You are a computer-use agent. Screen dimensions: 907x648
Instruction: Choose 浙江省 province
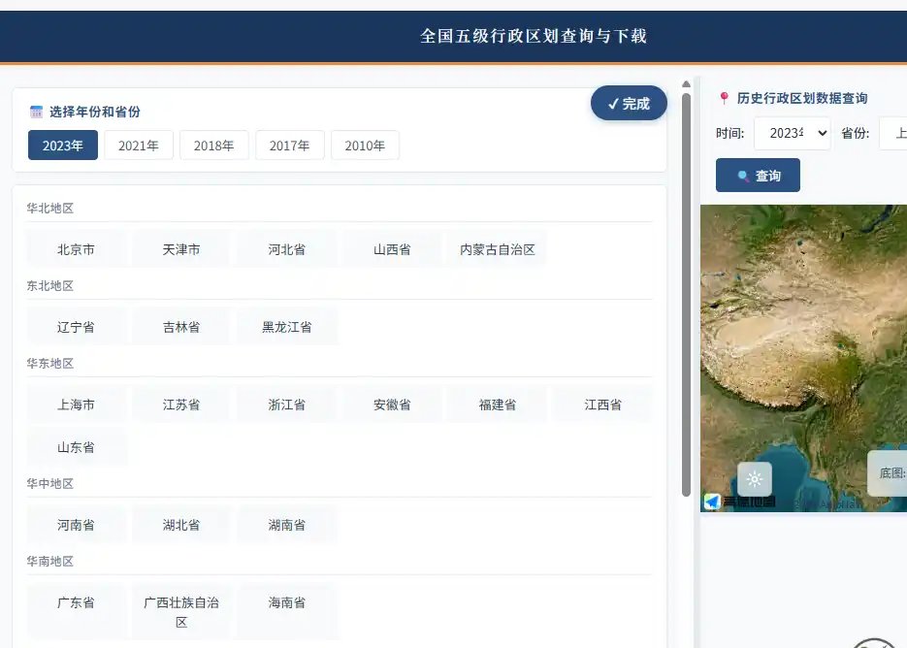point(287,405)
